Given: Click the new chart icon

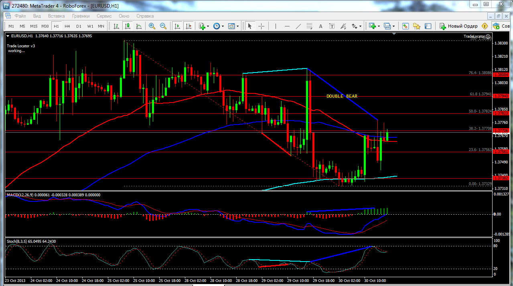Looking at the screenshot, I should coord(373,26).
